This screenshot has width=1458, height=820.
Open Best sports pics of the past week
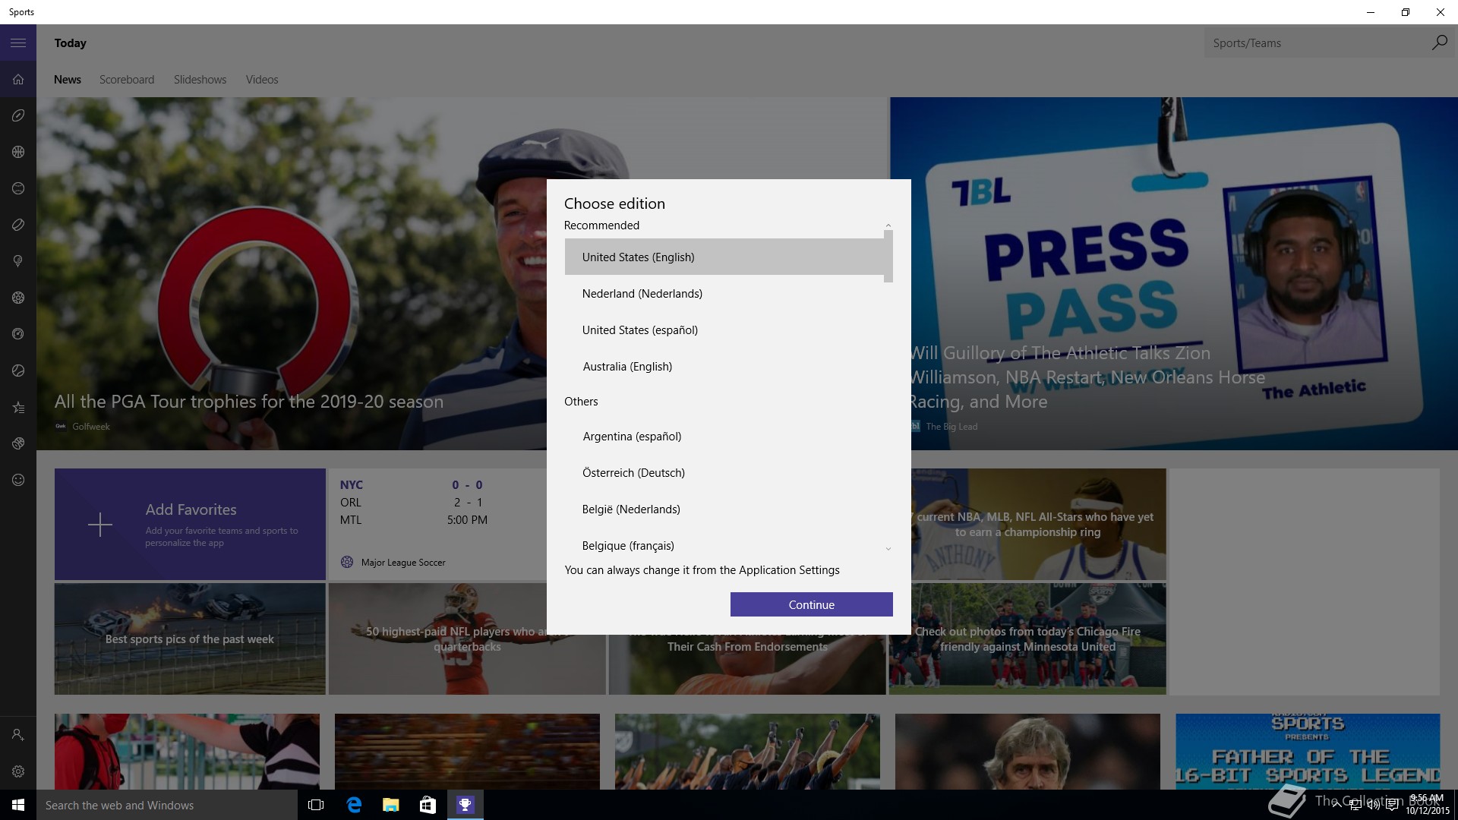(x=190, y=639)
